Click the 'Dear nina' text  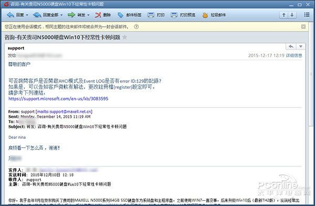[x=17, y=137]
